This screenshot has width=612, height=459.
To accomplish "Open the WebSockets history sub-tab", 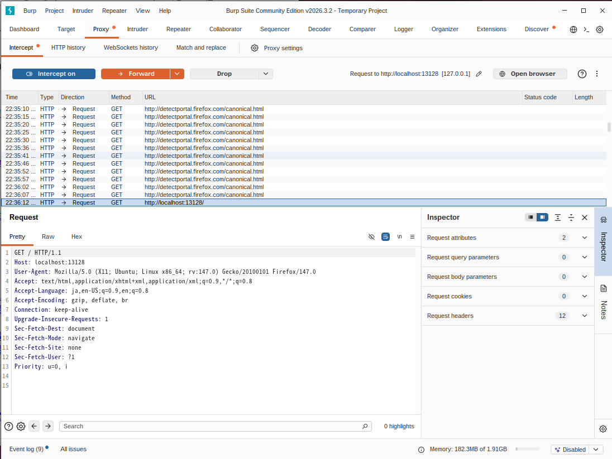I will click(131, 47).
